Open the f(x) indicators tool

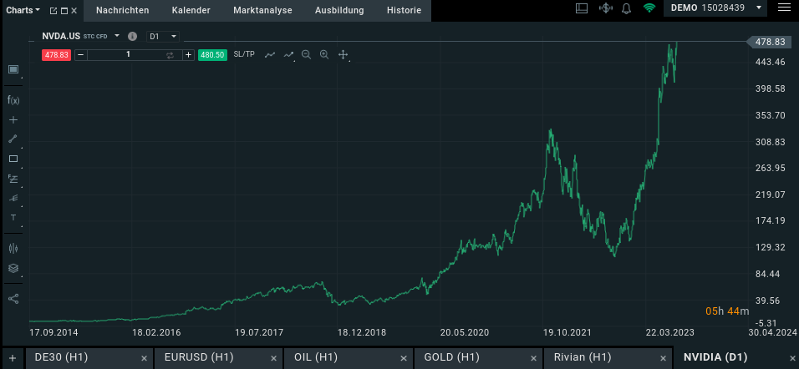coord(13,99)
